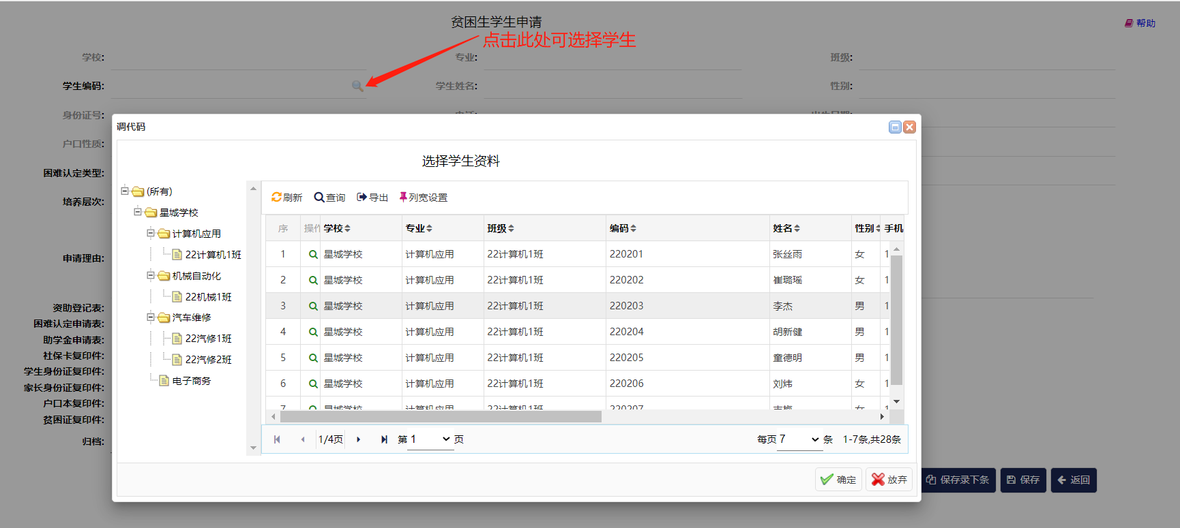Sort by 姓名 column header
Screen dimensions: 1180x528
[x=786, y=228]
